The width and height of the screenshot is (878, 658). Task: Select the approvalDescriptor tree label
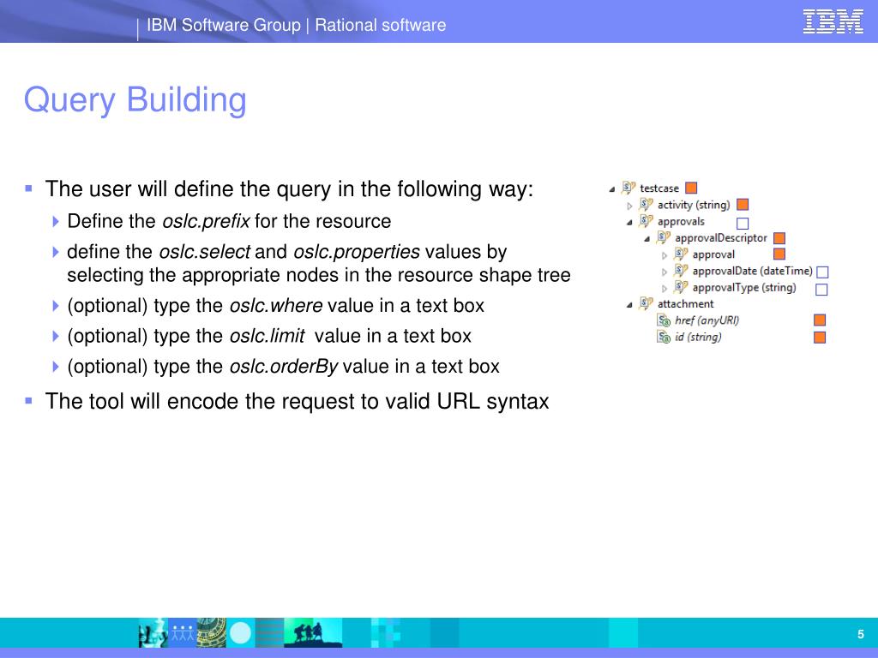(x=721, y=238)
